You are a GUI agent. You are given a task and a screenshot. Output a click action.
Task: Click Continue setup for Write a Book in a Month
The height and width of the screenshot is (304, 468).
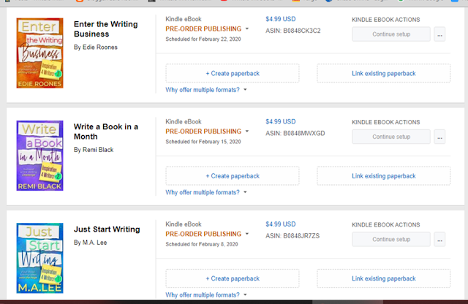click(x=390, y=137)
